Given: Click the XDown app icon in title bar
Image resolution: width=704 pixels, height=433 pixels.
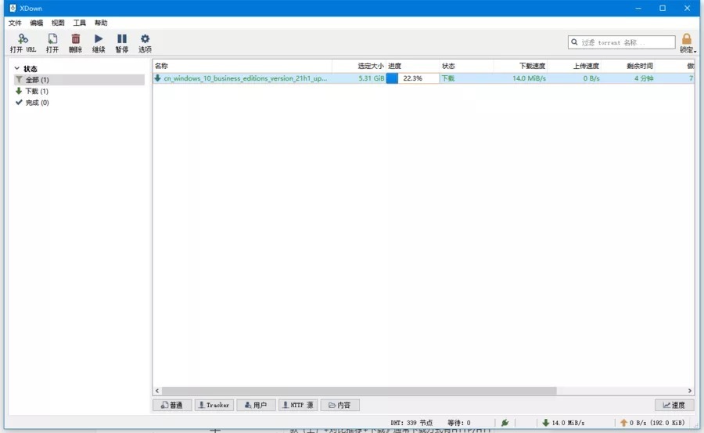Looking at the screenshot, I should click(x=13, y=8).
